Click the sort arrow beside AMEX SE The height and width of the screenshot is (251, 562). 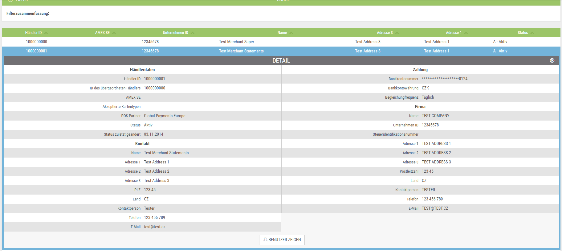point(114,33)
